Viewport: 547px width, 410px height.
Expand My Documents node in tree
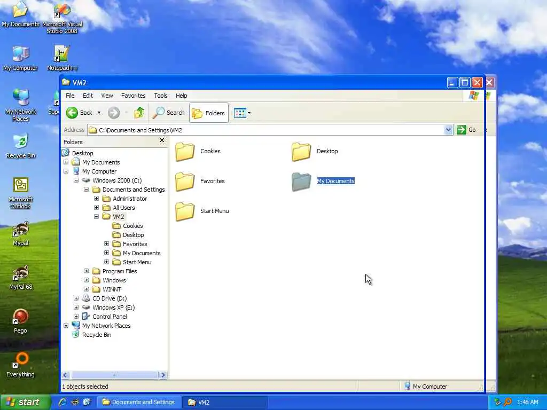click(66, 162)
